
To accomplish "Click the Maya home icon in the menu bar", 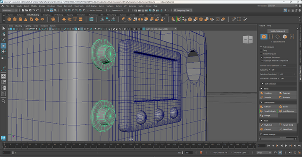I will pyautogui.click(x=3, y=6).
